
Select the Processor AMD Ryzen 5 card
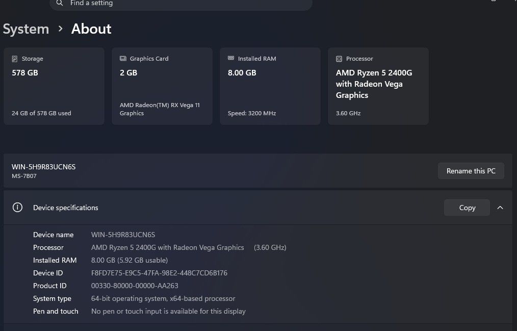pos(378,86)
